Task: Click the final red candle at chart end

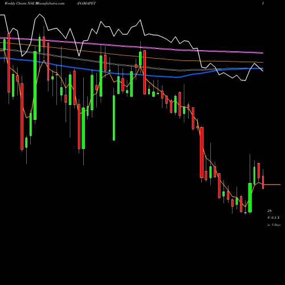Action: click(263, 182)
